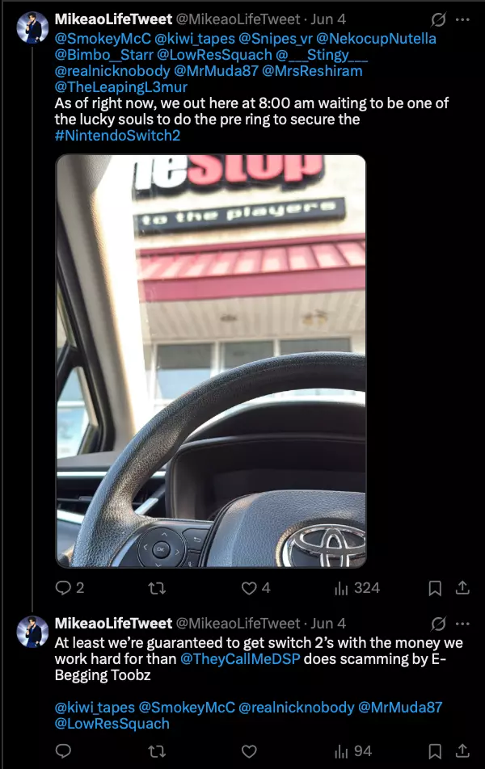485x769 pixels.
Task: Reply to the GameStop photo tweet
Action: click(70, 587)
